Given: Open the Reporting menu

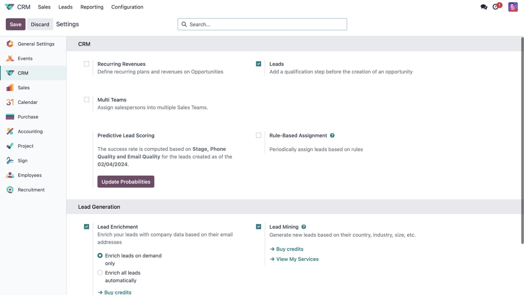Looking at the screenshot, I should pos(92,7).
